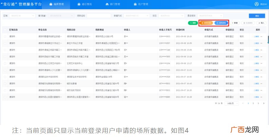The height and width of the screenshot is (138, 269).
Task: Switch to the 场所管理 tab
Action: (56, 4)
